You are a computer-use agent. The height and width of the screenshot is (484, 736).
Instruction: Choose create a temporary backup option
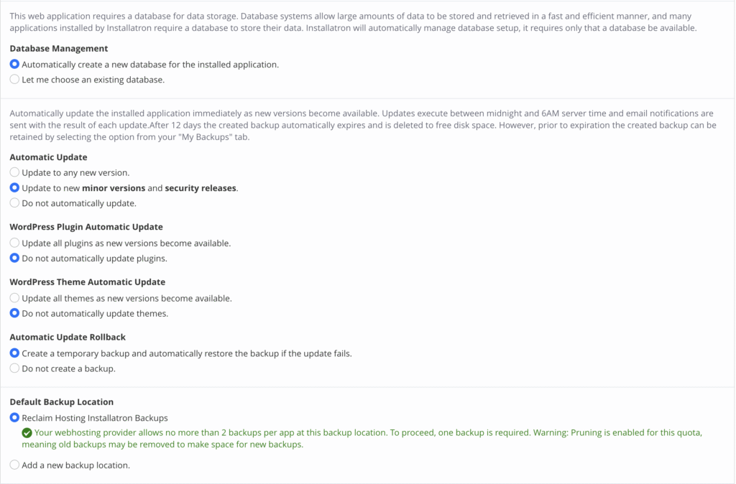[x=15, y=353]
